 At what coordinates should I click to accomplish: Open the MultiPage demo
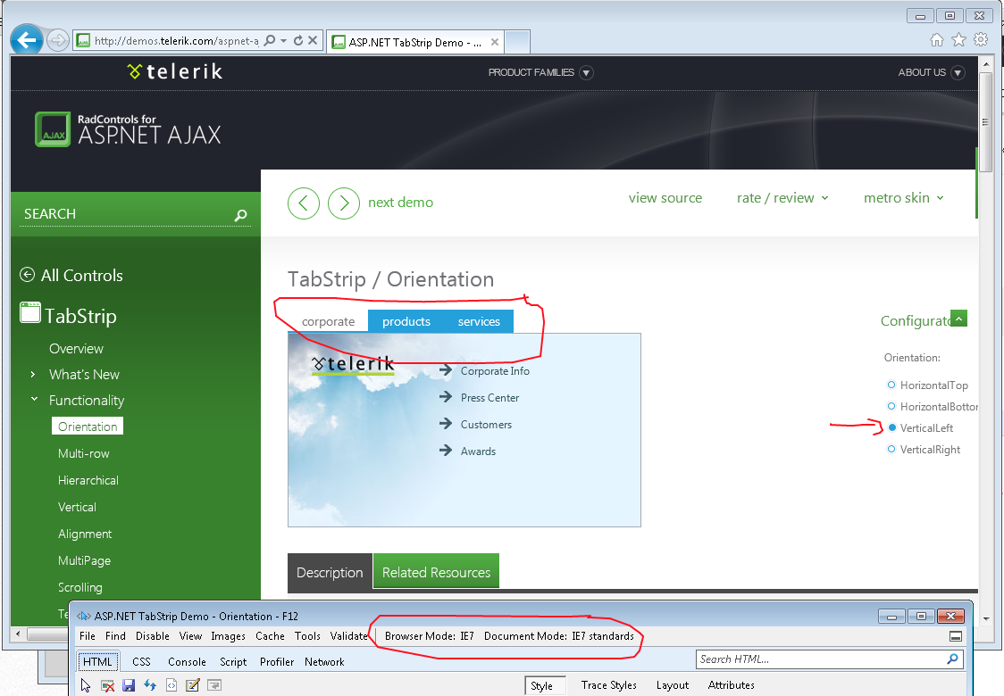(84, 561)
